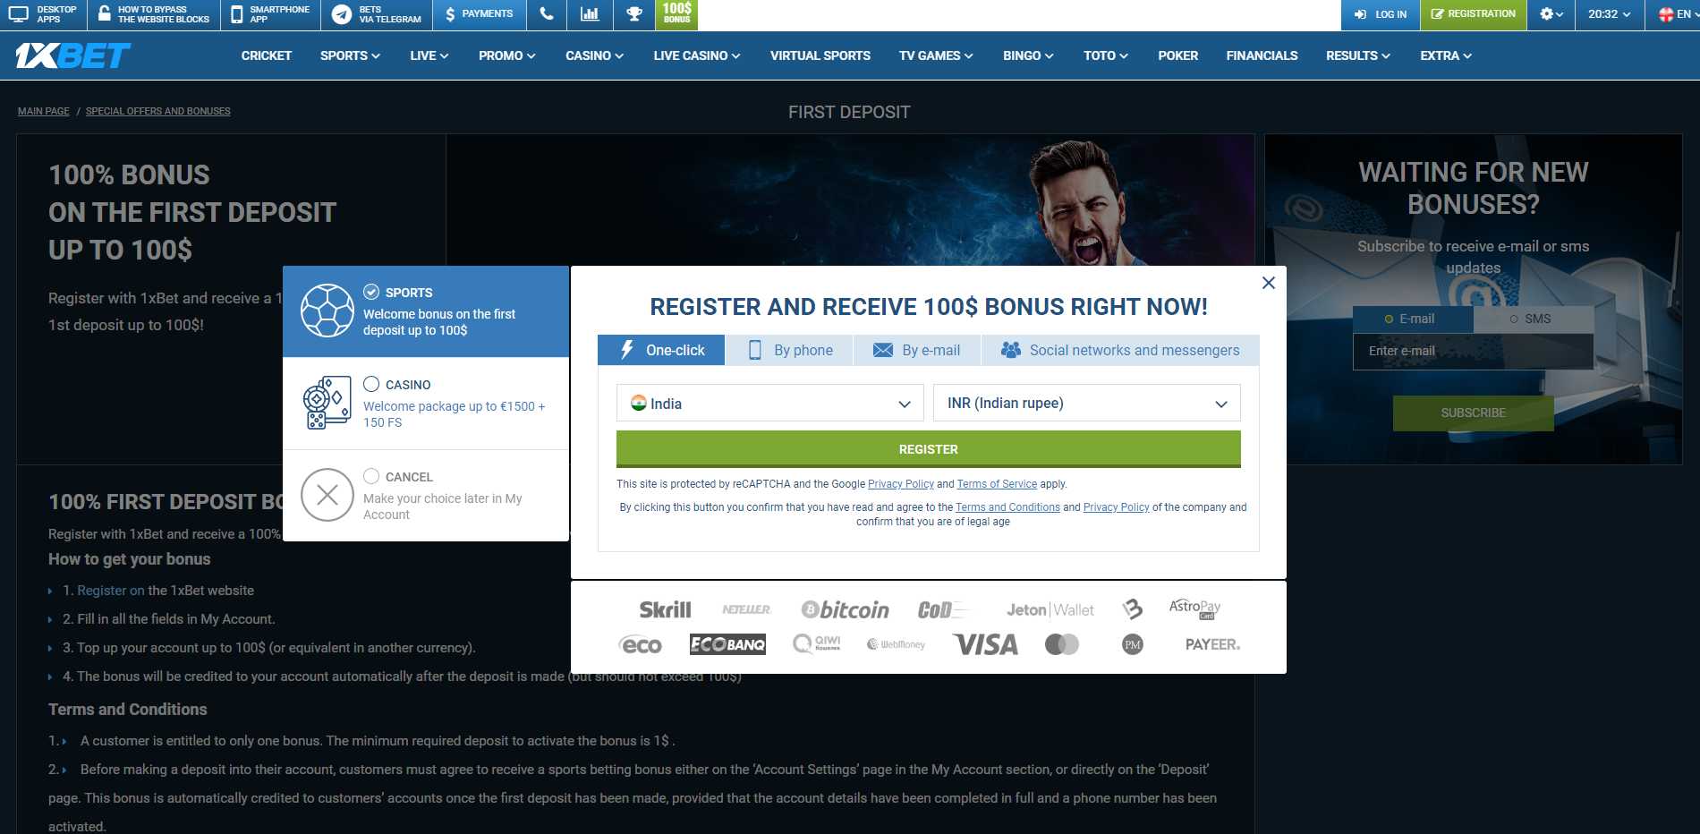Select Jeton Wallet payment logo
Image resolution: width=1700 pixels, height=834 pixels.
(1050, 610)
